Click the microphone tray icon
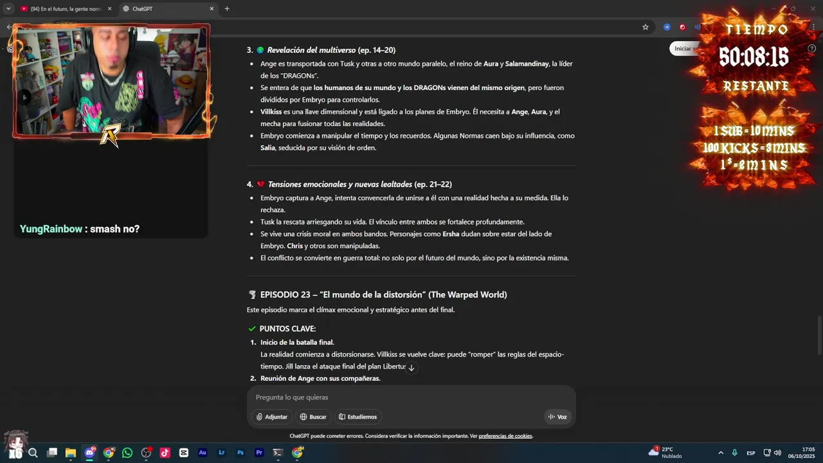Screen dimensions: 823x463 click(734, 453)
